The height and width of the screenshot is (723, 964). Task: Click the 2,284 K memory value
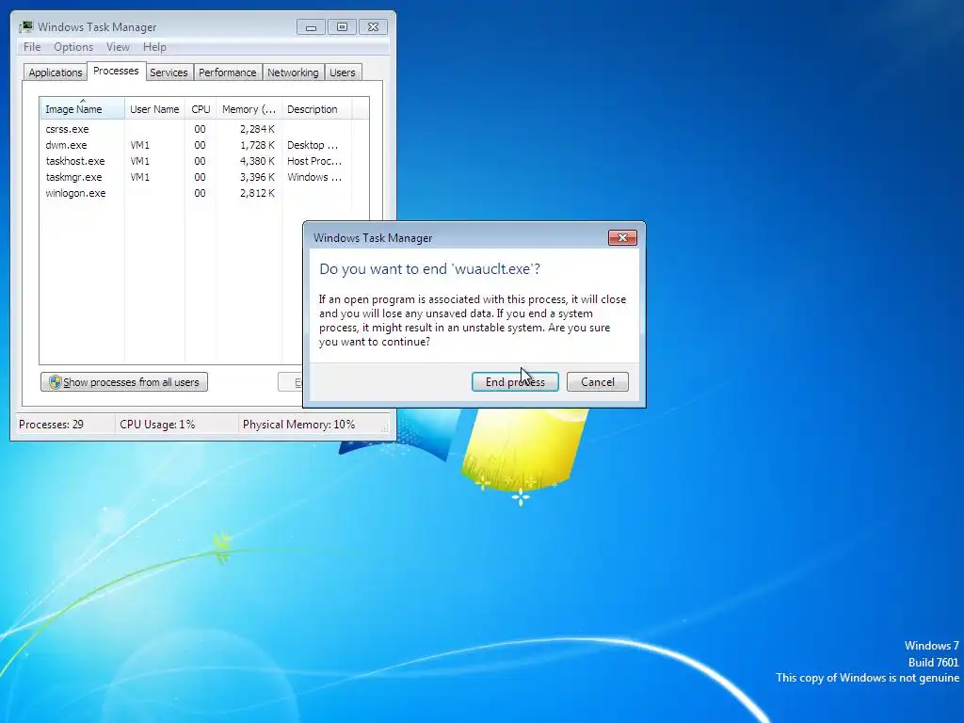(x=257, y=129)
